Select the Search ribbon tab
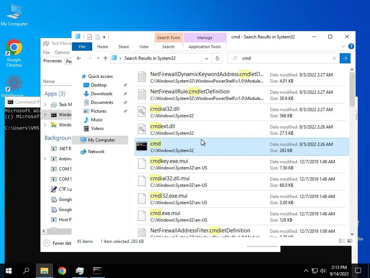 point(168,47)
